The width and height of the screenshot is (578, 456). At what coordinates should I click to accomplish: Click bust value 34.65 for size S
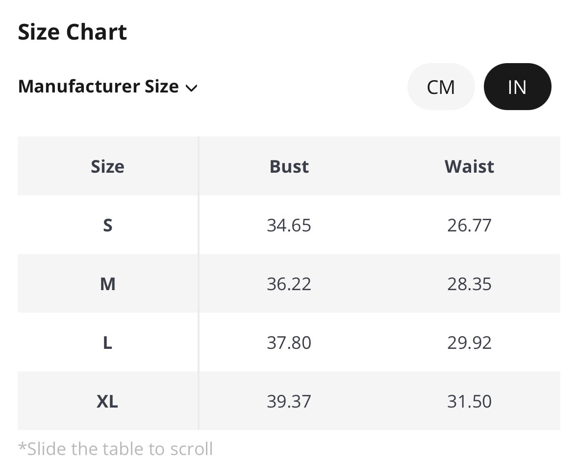pos(289,225)
